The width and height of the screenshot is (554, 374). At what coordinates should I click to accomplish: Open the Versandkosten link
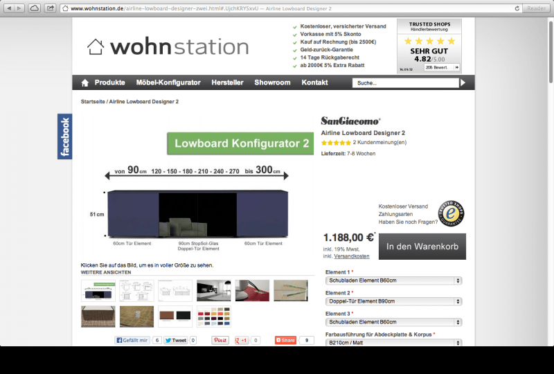352,256
